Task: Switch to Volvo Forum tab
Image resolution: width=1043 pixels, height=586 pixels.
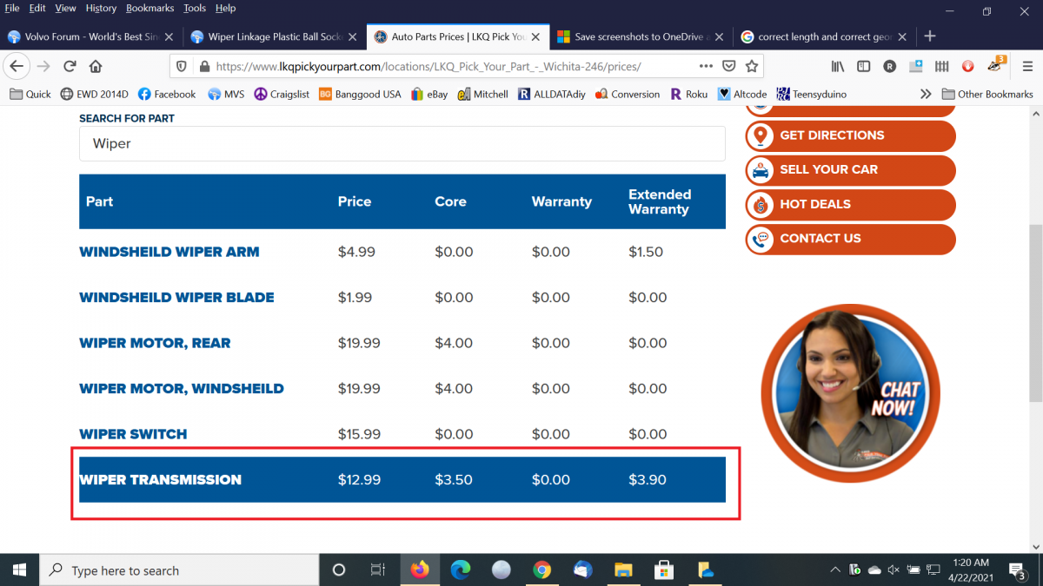Action: (x=89, y=36)
